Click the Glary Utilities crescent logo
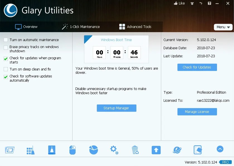234x166 pixels. tap(10, 10)
